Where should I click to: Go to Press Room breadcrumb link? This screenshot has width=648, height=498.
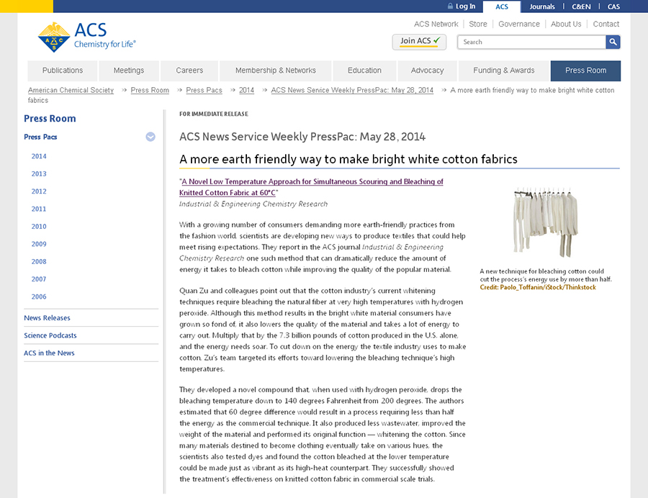(x=150, y=90)
